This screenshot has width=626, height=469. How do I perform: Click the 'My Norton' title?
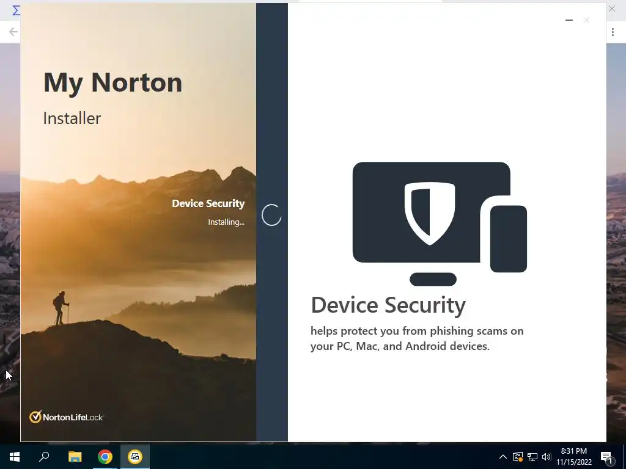click(x=113, y=83)
